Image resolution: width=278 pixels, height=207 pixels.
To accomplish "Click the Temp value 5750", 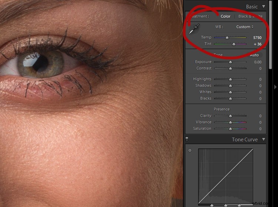I will coord(257,38).
